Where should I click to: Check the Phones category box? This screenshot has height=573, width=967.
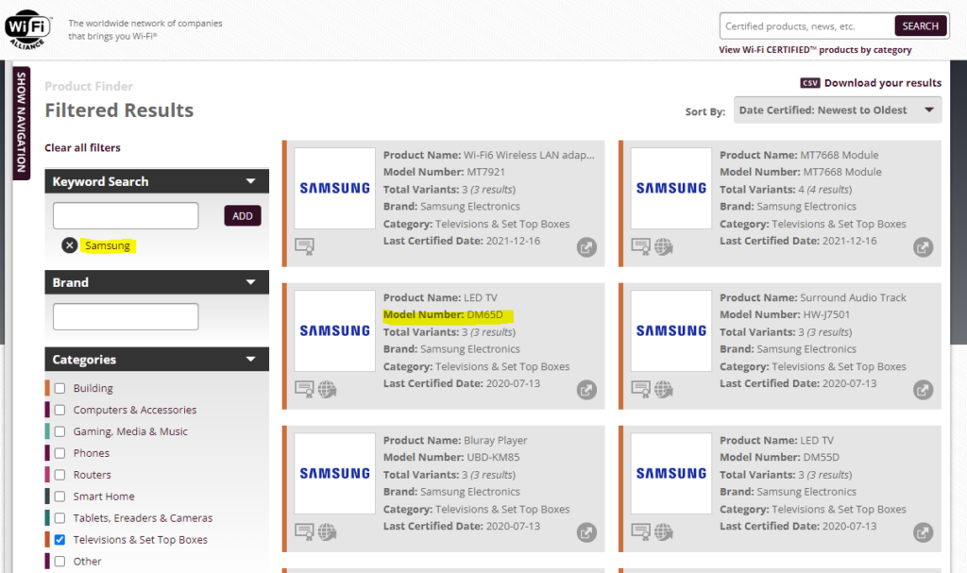point(59,453)
